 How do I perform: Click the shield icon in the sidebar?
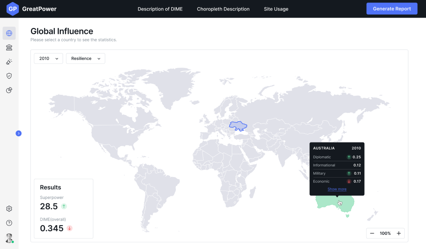coord(9,76)
